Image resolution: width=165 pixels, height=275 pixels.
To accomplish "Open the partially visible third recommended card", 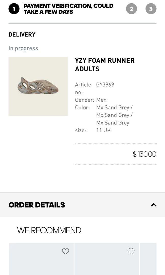I will click(x=148, y=259).
